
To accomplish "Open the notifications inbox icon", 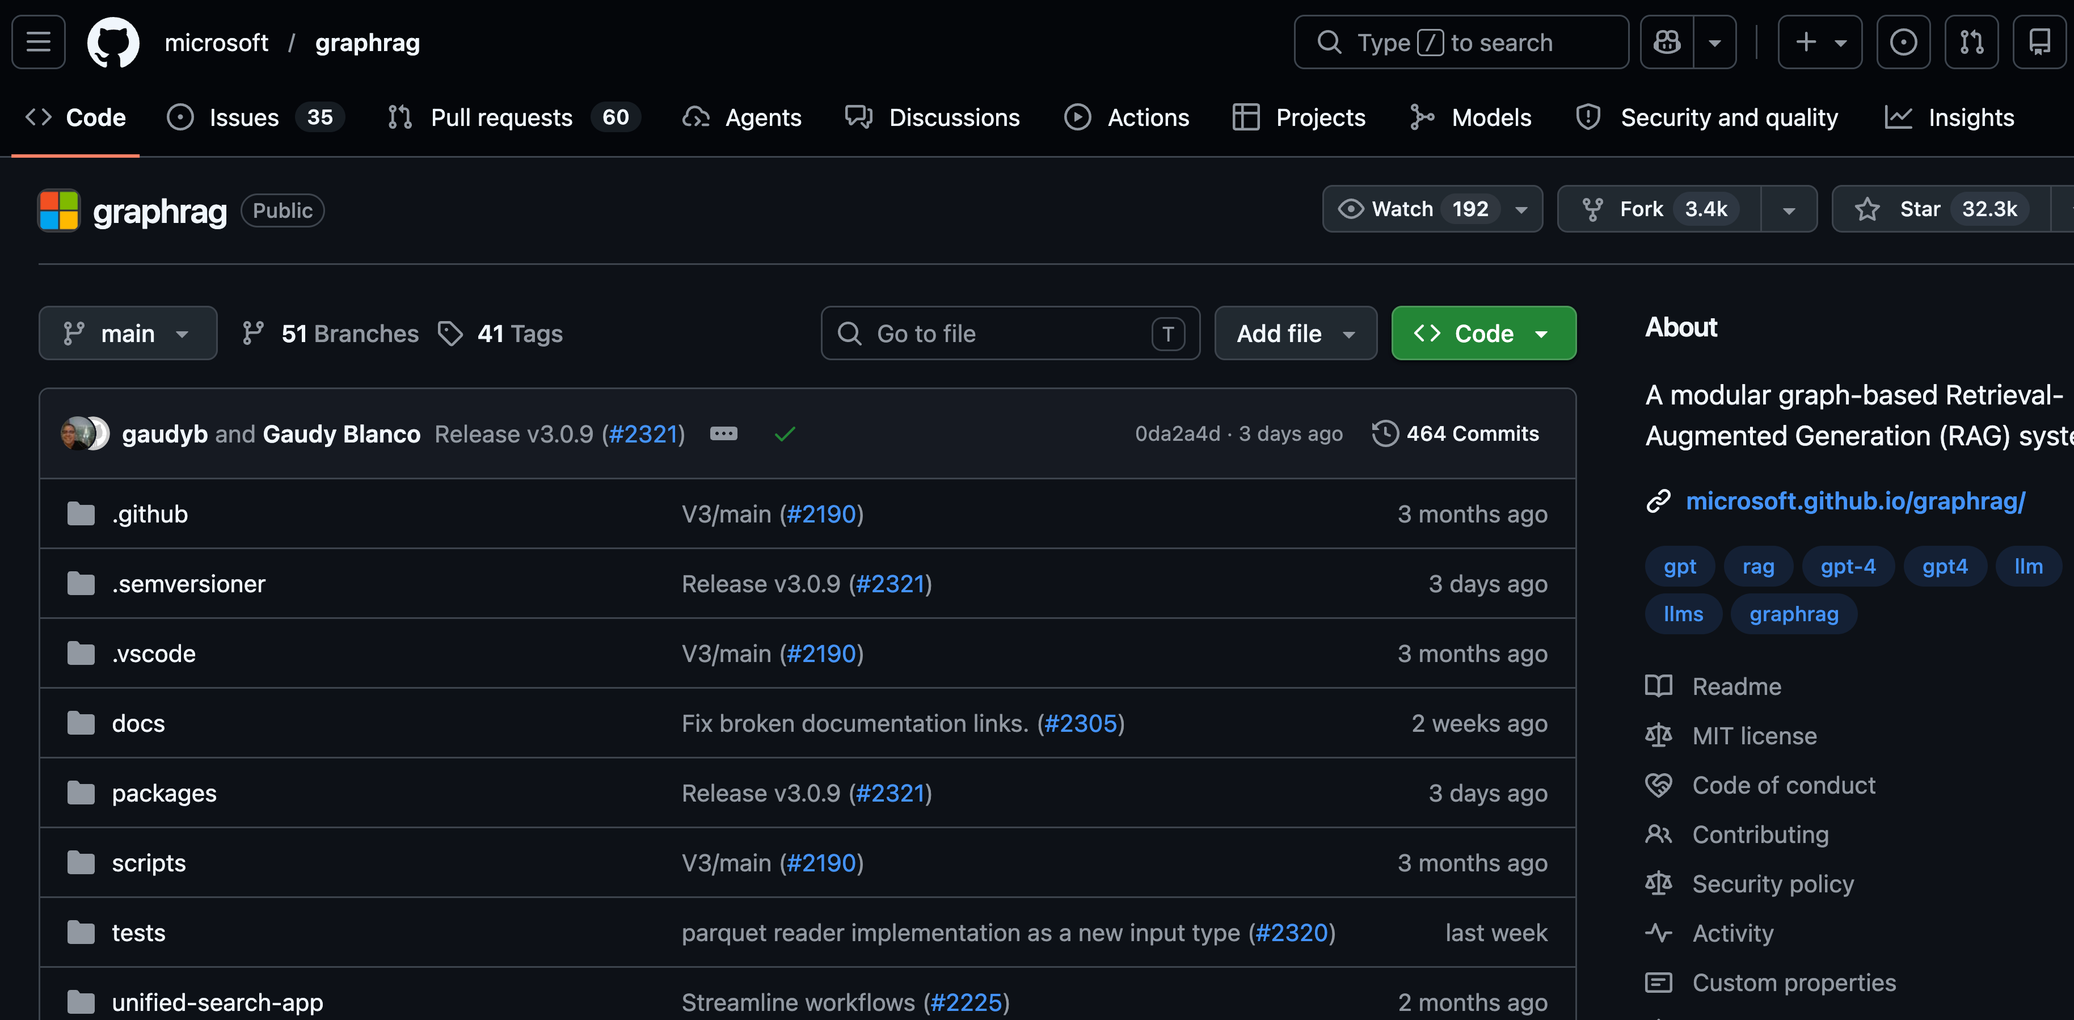I will point(2039,42).
